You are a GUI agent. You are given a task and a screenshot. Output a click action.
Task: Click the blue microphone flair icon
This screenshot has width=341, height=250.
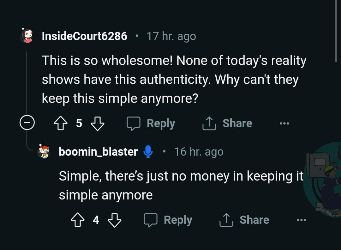[148, 152]
